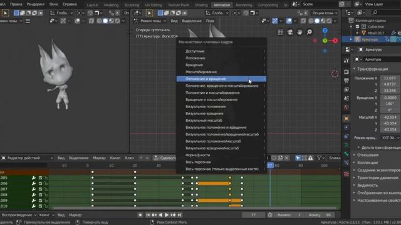Toggle the Collection checkbox in outliner
Viewport: 401px width, 225px height.
tap(358, 26)
